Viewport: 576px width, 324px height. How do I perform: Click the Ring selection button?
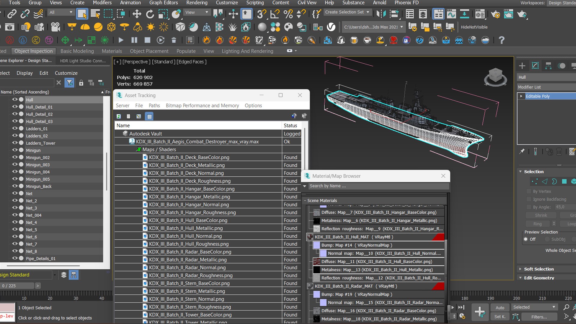(538, 224)
